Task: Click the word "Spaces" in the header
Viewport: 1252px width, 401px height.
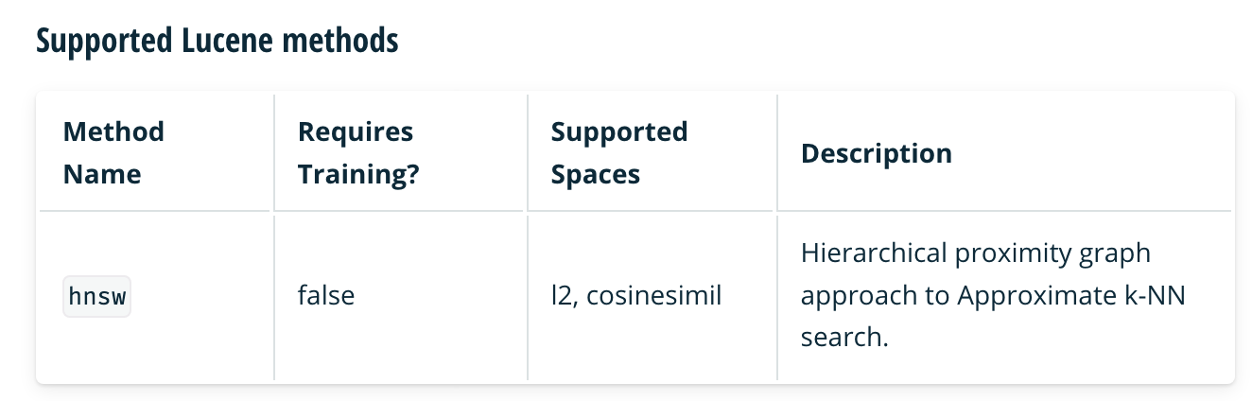Action: (596, 174)
